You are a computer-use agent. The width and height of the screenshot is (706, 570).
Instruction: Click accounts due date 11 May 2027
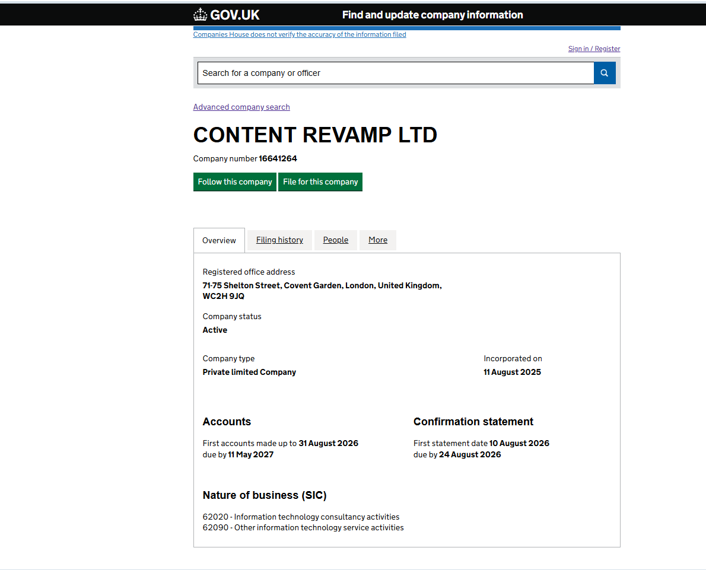[x=251, y=454]
